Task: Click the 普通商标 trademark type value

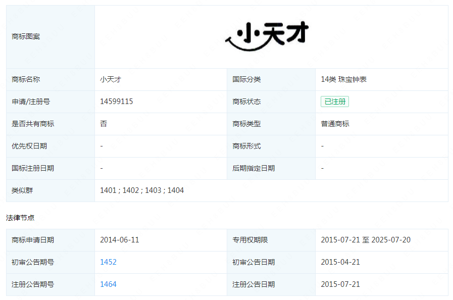Action: [x=335, y=124]
